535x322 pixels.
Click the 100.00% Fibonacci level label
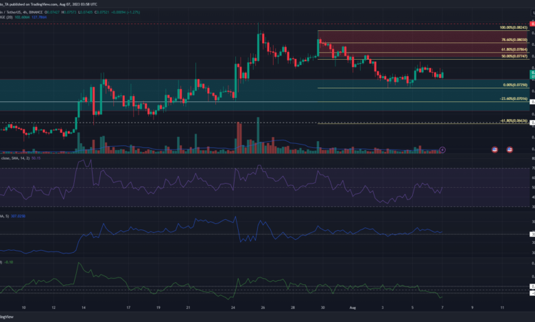point(513,27)
